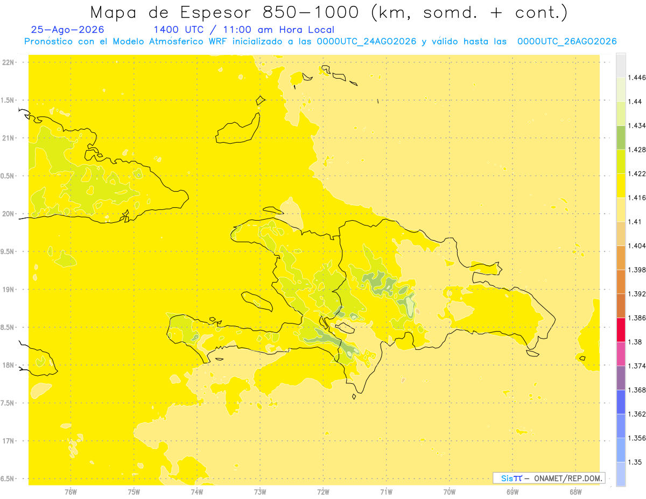Click the '71W' longitude label

(386, 492)
